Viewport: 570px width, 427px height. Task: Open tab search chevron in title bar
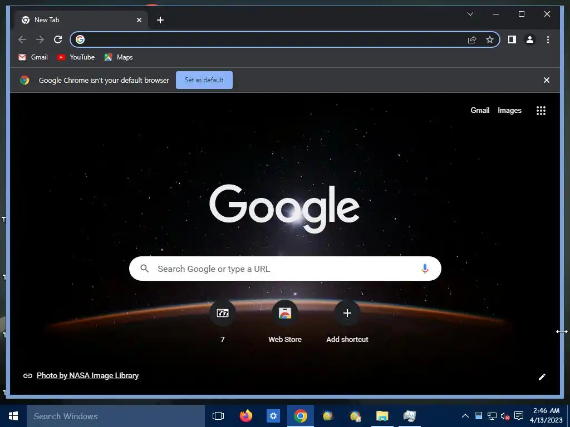[x=470, y=14]
